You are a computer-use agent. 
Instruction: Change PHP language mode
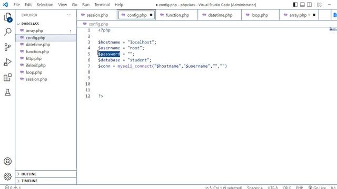click(x=300, y=187)
